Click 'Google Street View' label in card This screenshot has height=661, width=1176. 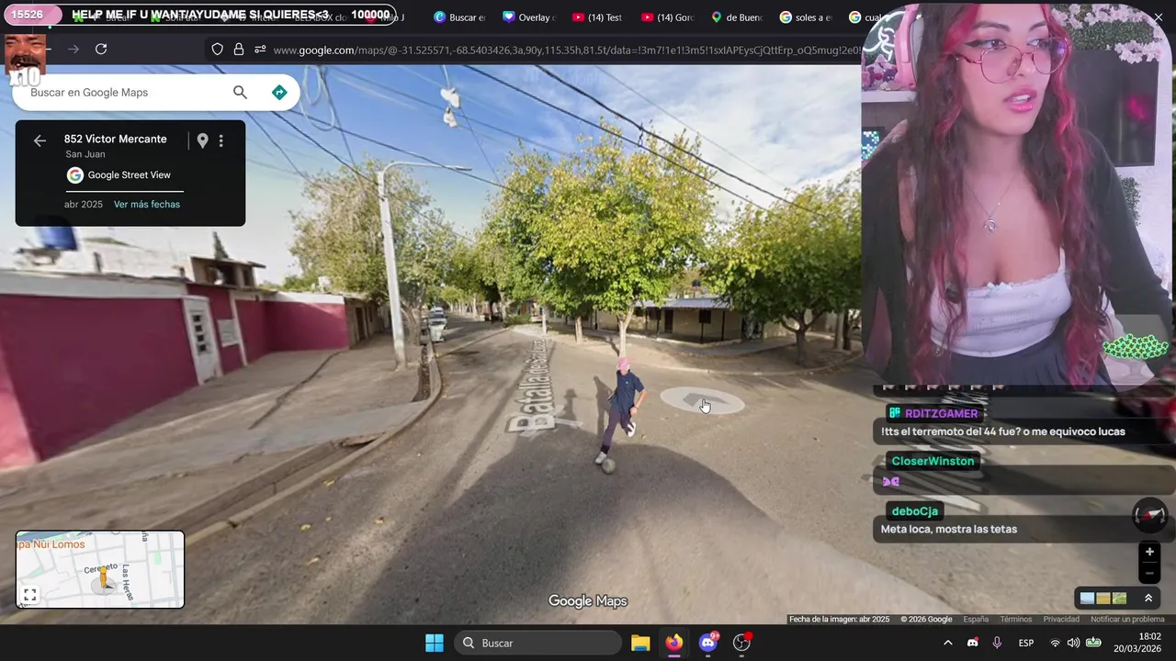click(130, 174)
